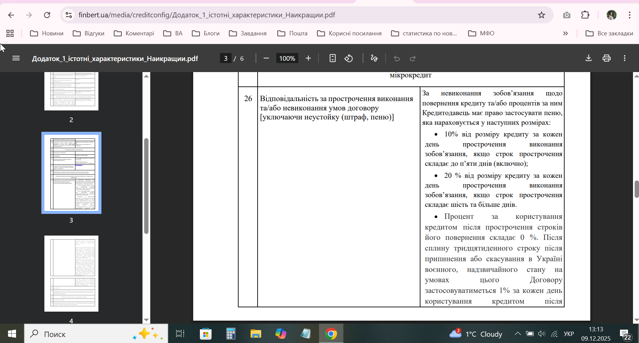
Task: Rotate the PDF counterclockwise
Action: click(349, 58)
